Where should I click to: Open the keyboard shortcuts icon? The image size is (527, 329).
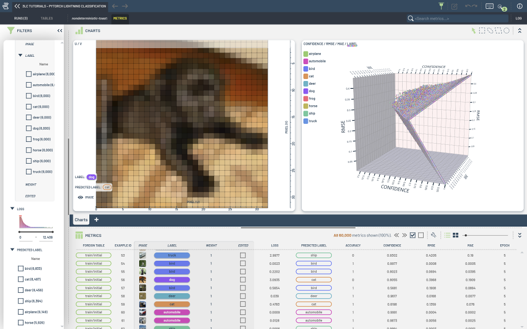[x=490, y=6]
